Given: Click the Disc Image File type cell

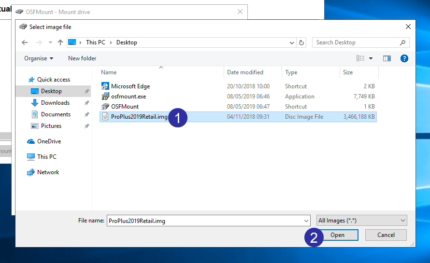Looking at the screenshot, I should (x=304, y=117).
